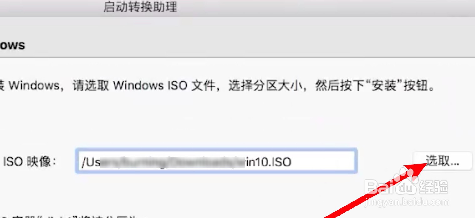Click the "ows" bold section heading
475x218 pixels.
[x=12, y=45]
